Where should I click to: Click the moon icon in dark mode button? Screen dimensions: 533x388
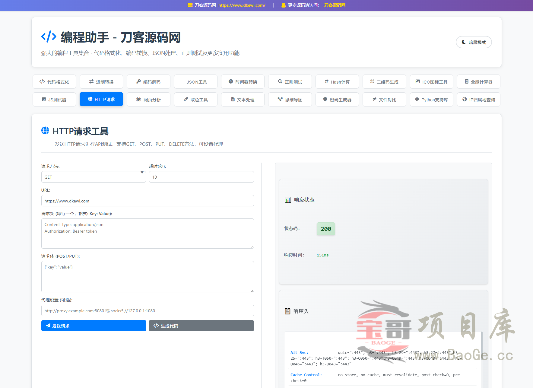click(x=464, y=42)
